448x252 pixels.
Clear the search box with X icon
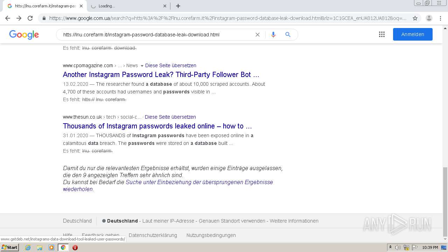[x=258, y=35]
